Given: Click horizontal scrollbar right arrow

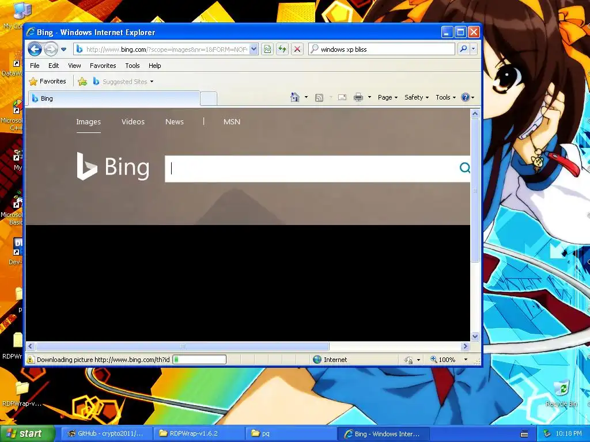Looking at the screenshot, I should (466, 346).
